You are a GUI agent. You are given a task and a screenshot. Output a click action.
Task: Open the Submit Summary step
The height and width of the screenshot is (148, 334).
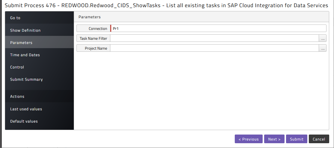(39, 80)
